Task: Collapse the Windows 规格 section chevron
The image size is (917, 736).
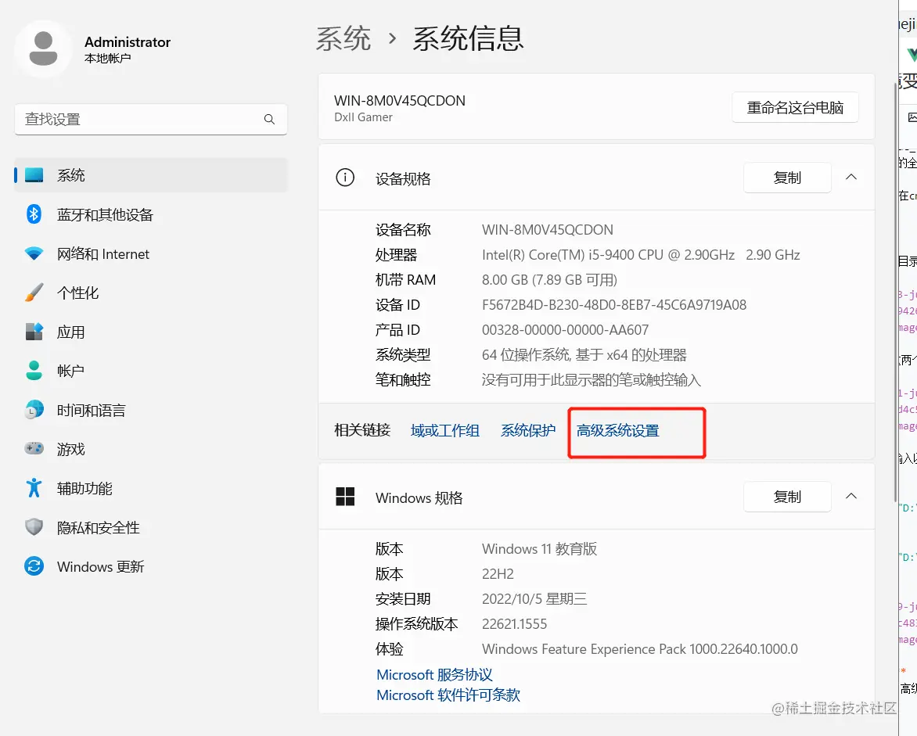Action: point(851,497)
